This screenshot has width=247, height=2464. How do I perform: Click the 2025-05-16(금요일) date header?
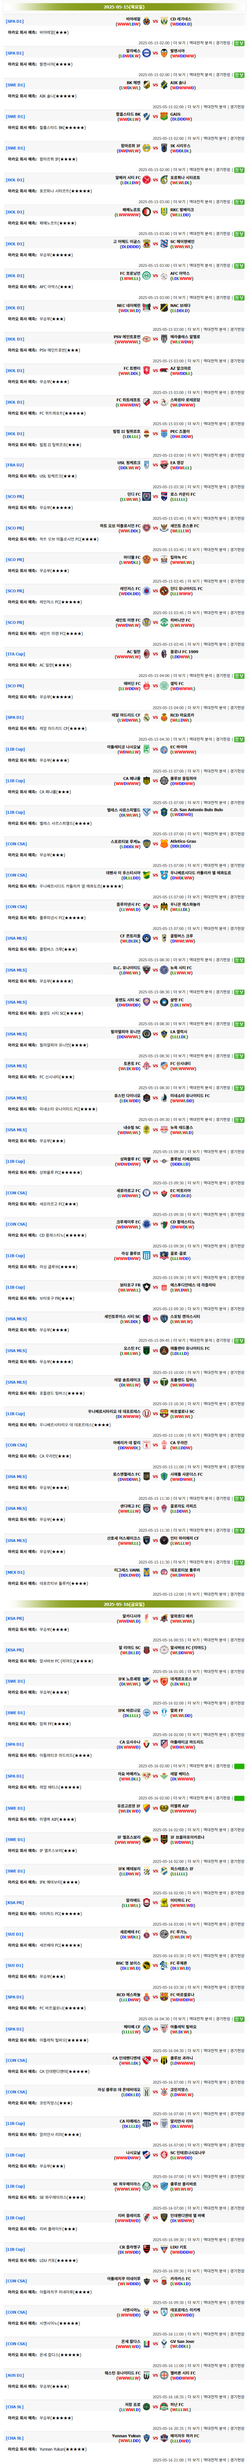point(123,1603)
